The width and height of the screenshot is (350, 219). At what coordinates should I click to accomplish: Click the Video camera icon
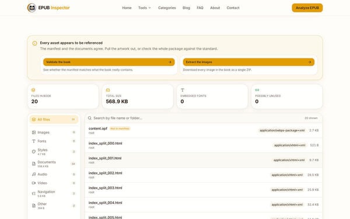(x=34, y=183)
